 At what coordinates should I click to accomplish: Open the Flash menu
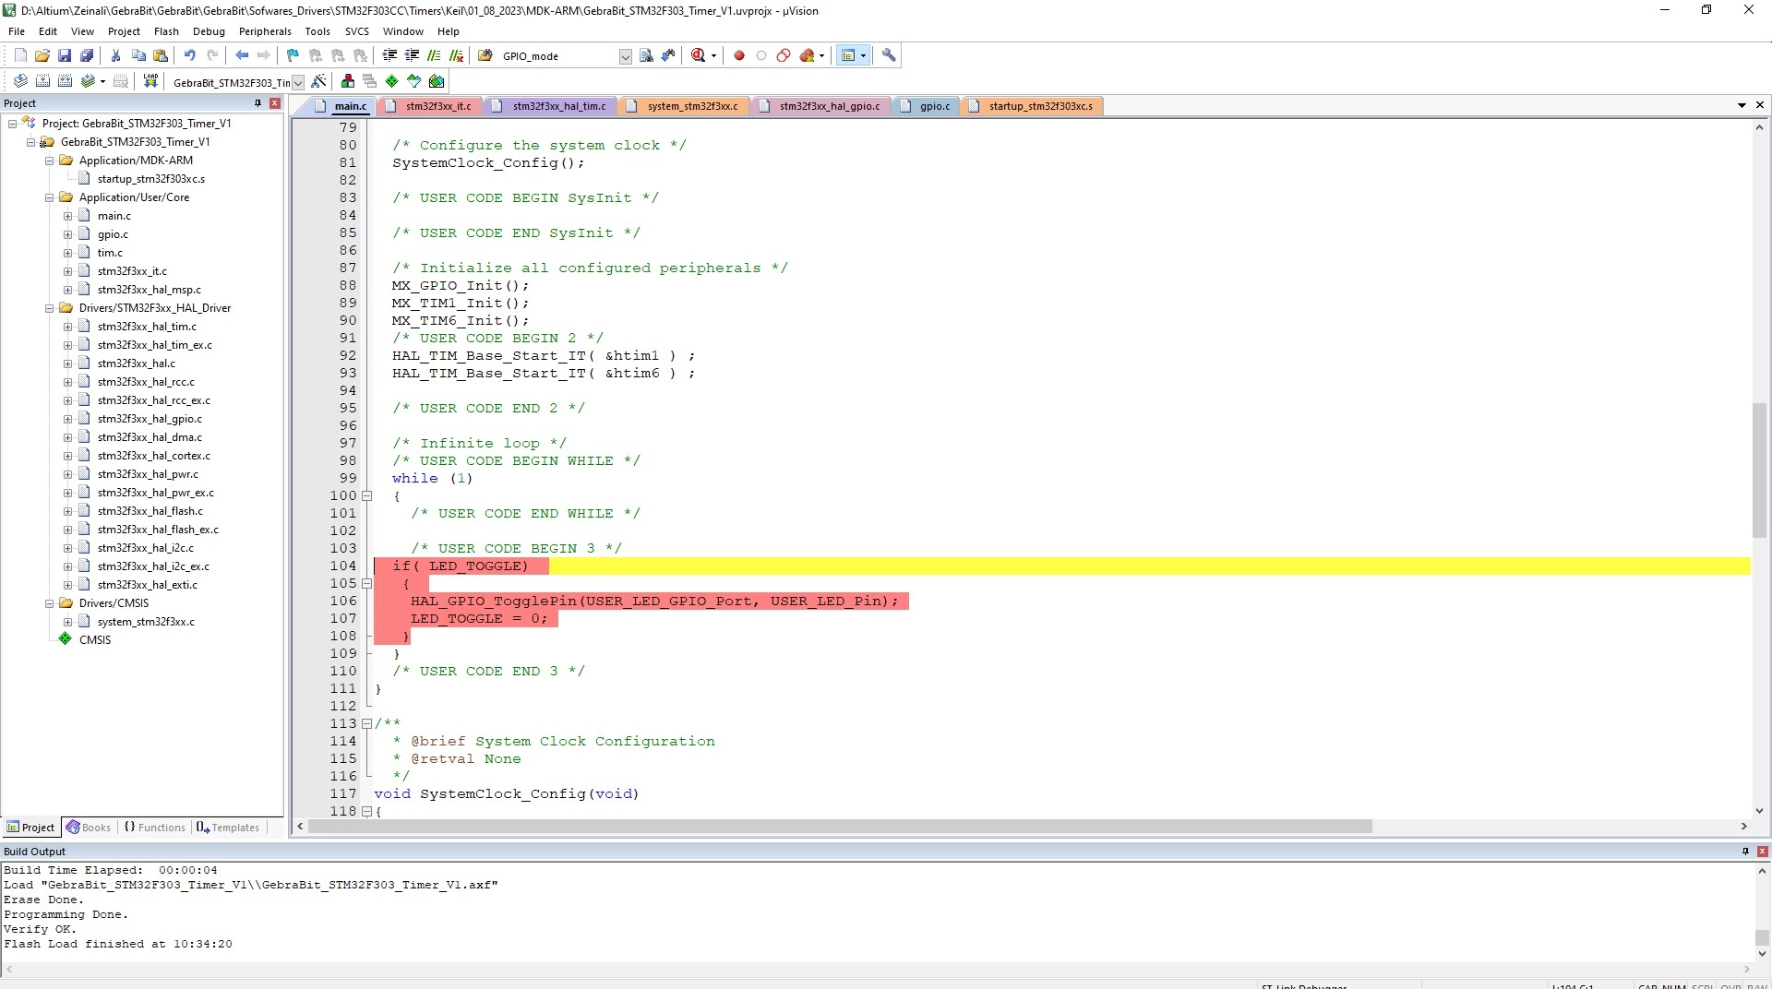point(166,30)
